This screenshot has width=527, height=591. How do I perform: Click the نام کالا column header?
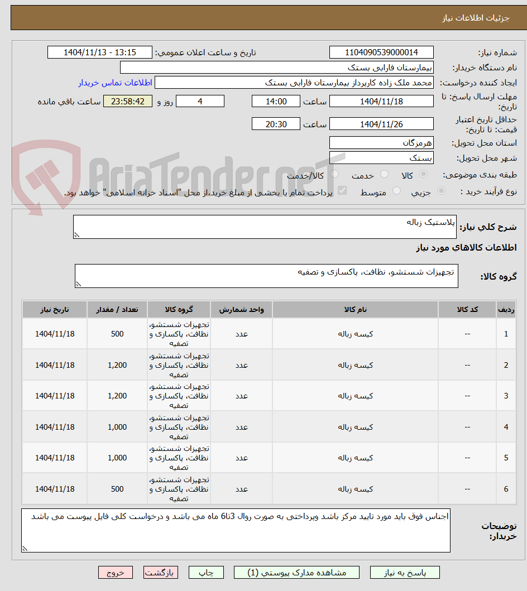pyautogui.click(x=355, y=309)
